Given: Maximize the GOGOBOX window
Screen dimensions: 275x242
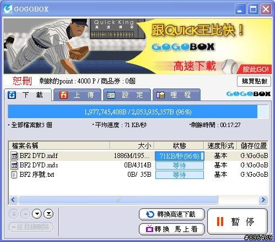Looking at the screenshot, I should point(253,9).
